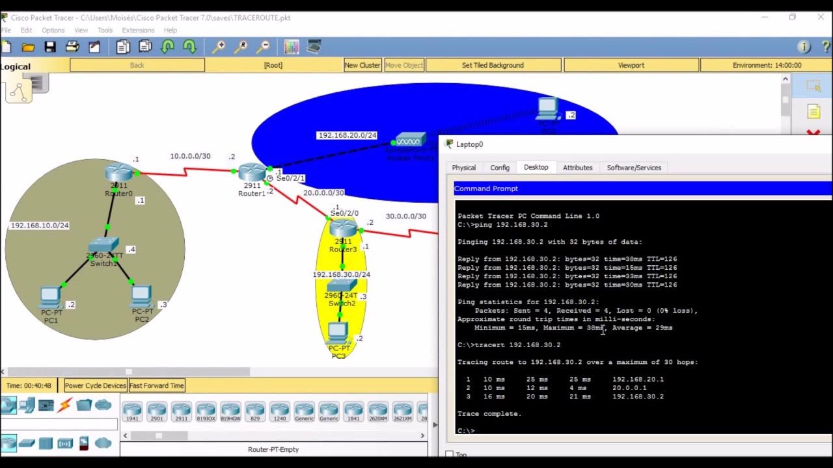The image size is (833, 468).
Task: Open the Network Information icon
Action: (x=804, y=47)
